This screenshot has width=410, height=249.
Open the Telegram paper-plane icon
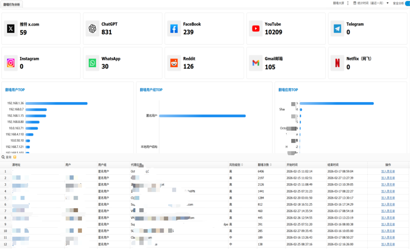click(x=337, y=28)
